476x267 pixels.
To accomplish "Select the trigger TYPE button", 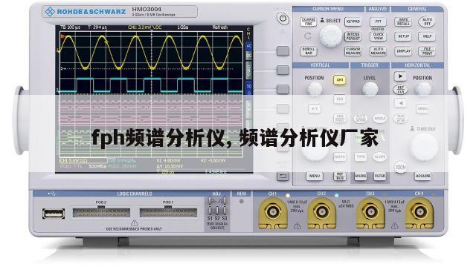I will (360, 156).
